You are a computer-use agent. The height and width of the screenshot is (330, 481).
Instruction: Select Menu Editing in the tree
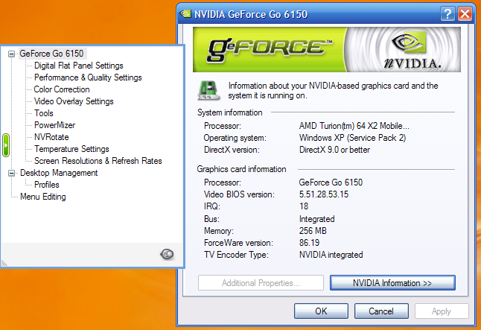pos(43,197)
